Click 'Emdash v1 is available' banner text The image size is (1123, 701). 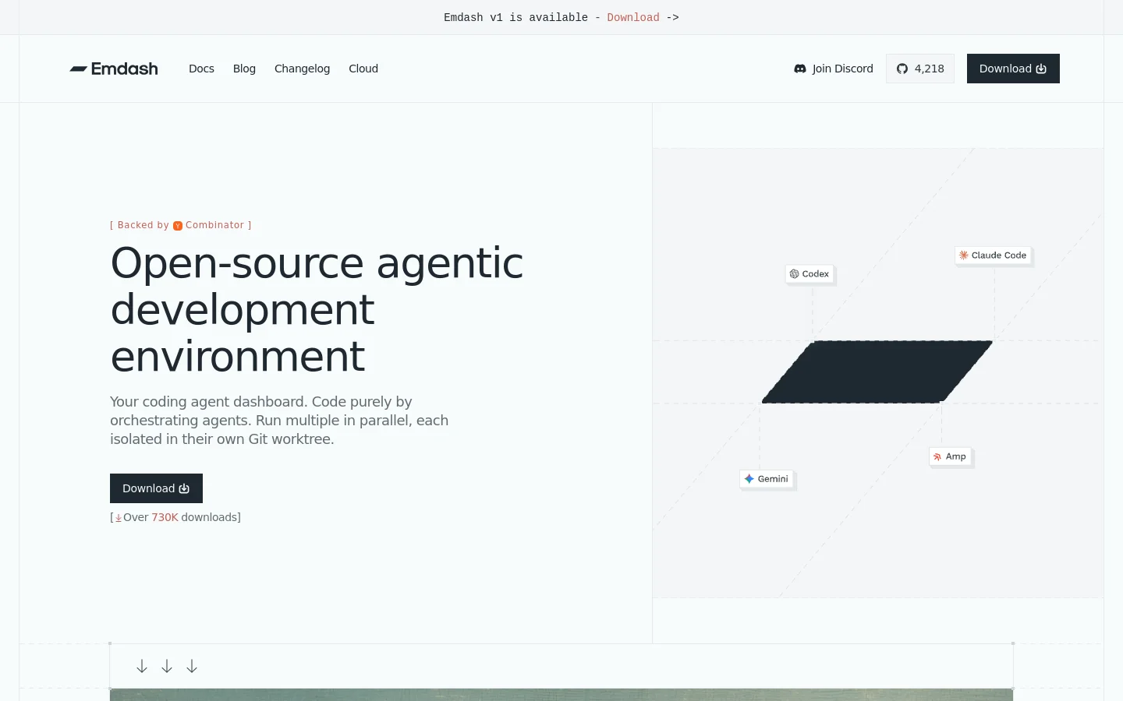pos(516,17)
